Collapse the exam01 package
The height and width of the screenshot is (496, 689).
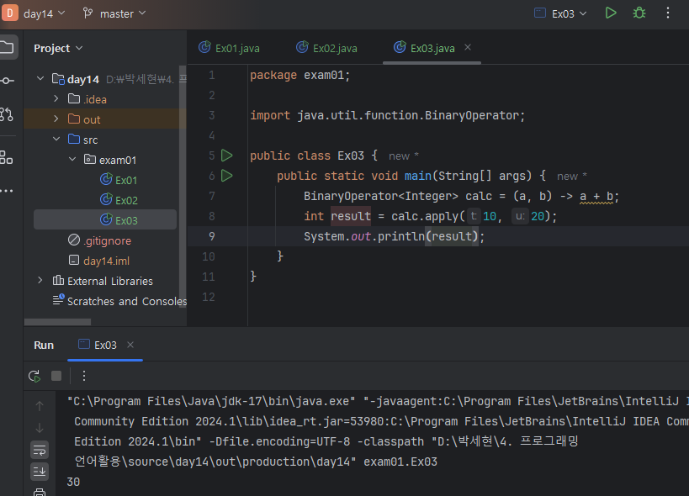[72, 160]
